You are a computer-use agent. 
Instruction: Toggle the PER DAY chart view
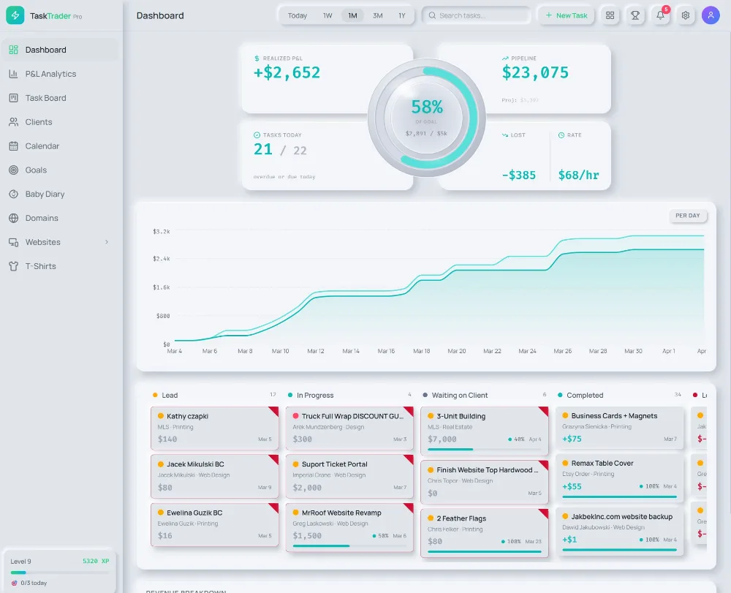click(687, 216)
